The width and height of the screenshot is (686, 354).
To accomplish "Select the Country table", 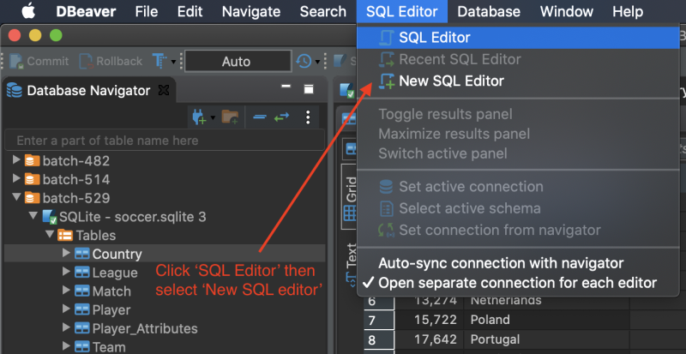I will pos(117,255).
